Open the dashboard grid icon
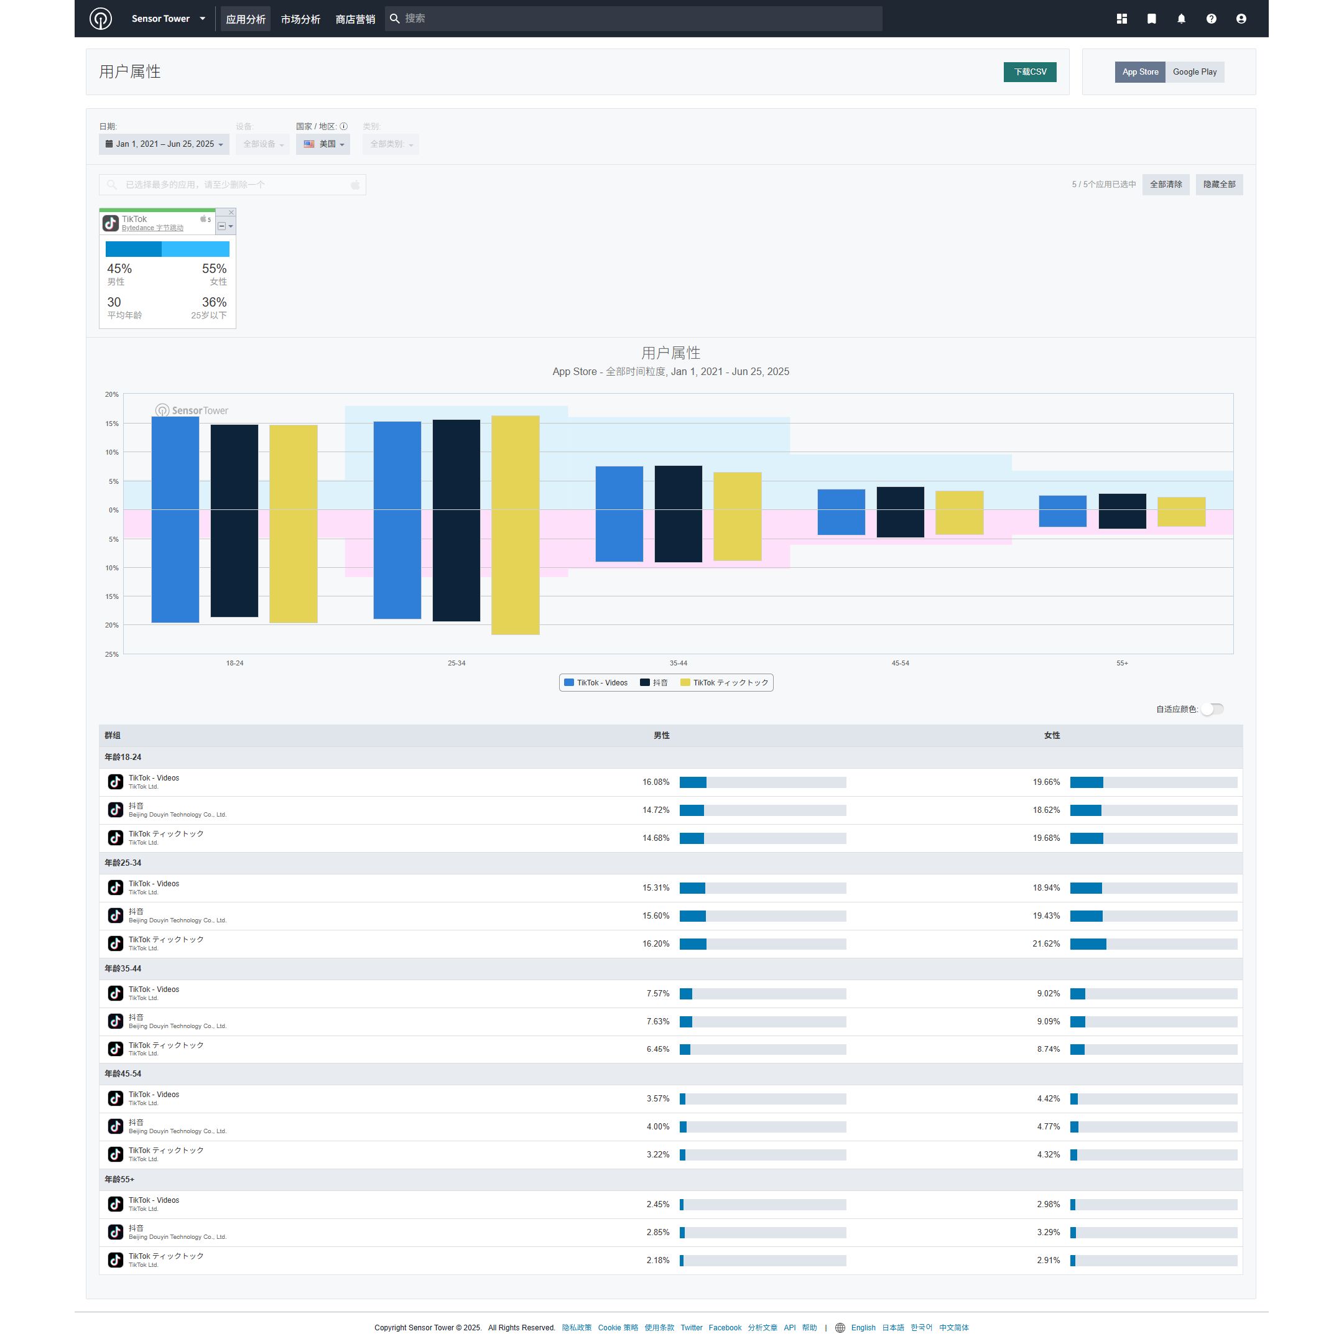Viewport: 1344px width, 1344px height. pos(1121,19)
